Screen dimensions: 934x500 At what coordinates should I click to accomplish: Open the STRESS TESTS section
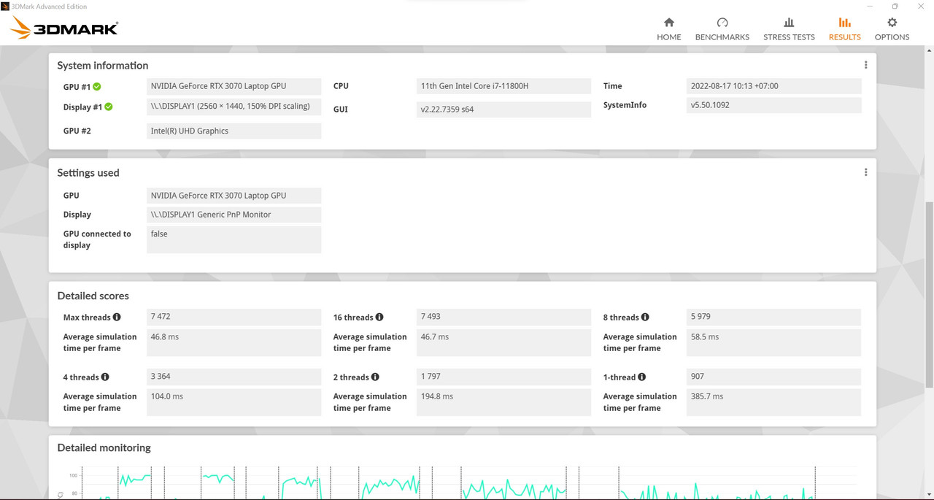pos(789,29)
